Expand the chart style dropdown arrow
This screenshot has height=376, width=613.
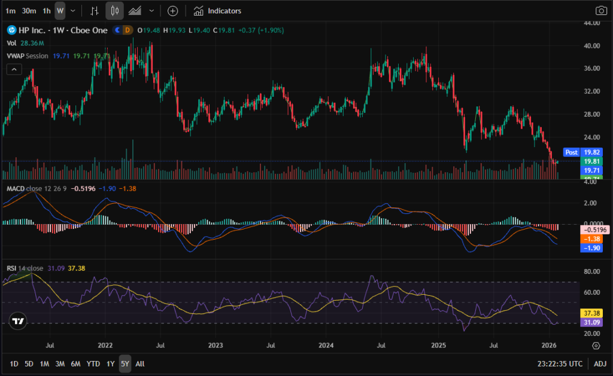151,11
